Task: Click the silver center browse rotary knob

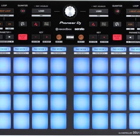Action: (70, 11)
